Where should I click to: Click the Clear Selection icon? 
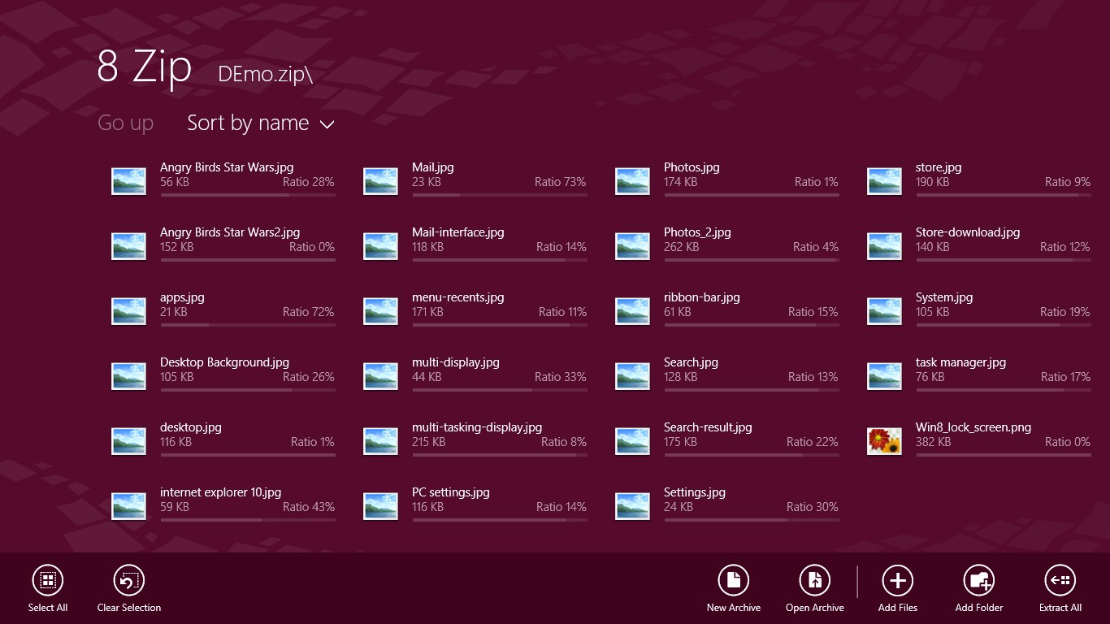pos(128,580)
